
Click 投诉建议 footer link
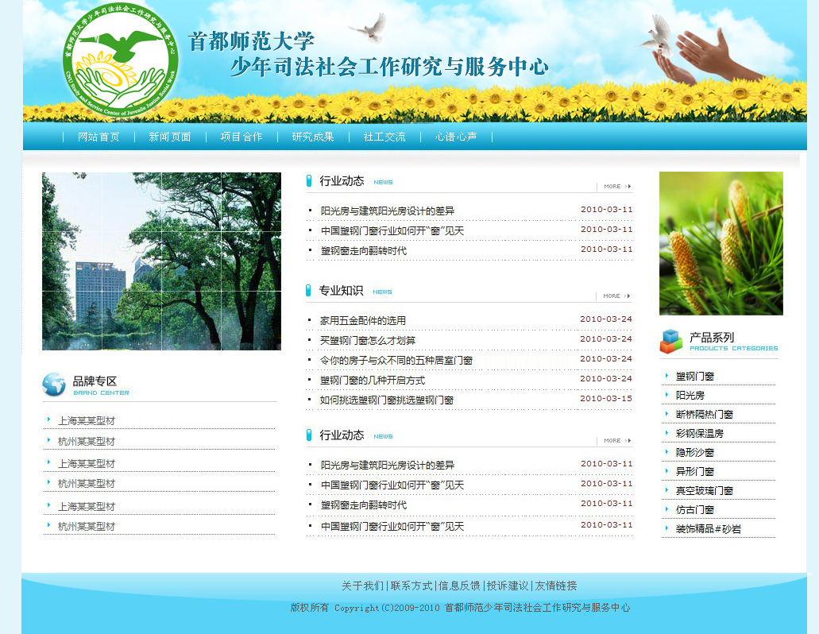pyautogui.click(x=508, y=586)
